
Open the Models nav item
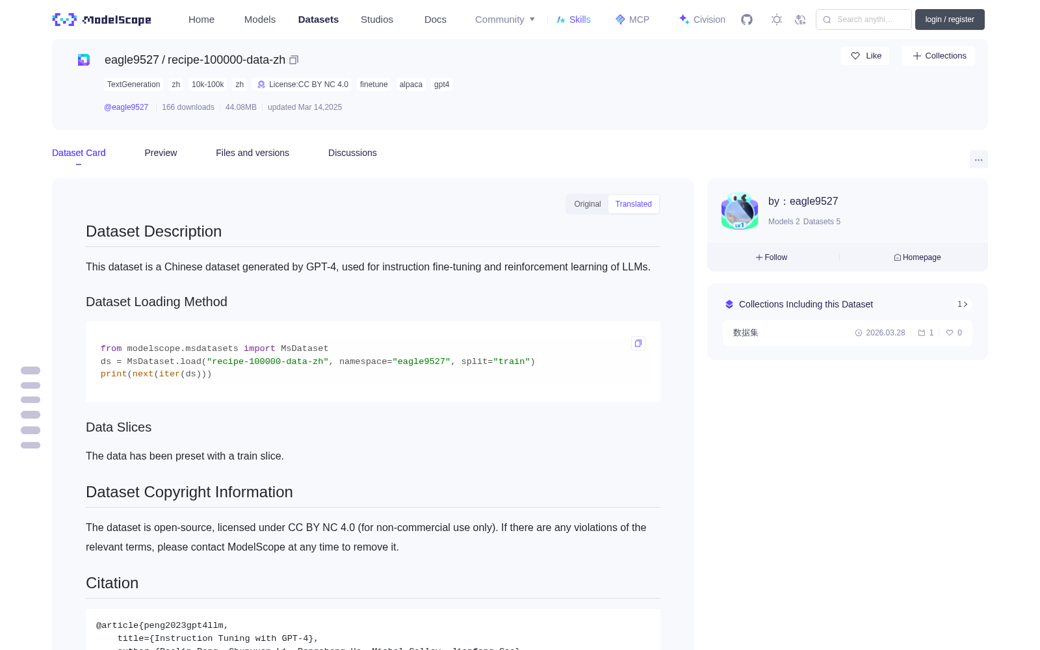(260, 19)
